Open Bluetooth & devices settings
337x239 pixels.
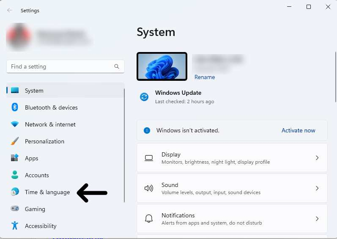point(66,107)
